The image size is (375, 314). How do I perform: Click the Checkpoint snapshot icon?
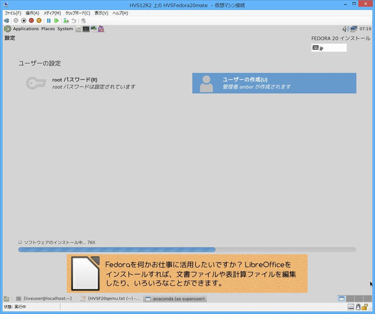[66, 21]
